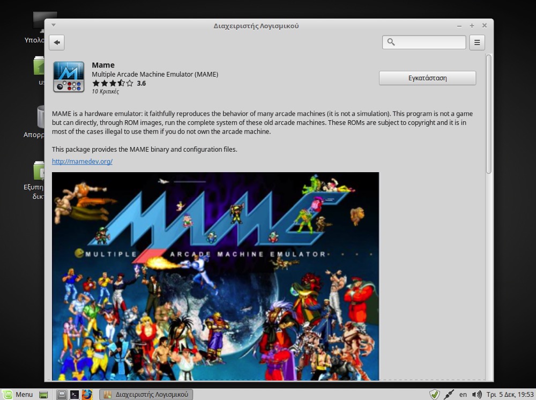The image size is (536, 400).
Task: Click the vertical scrollbar handle
Action: click(x=488, y=114)
